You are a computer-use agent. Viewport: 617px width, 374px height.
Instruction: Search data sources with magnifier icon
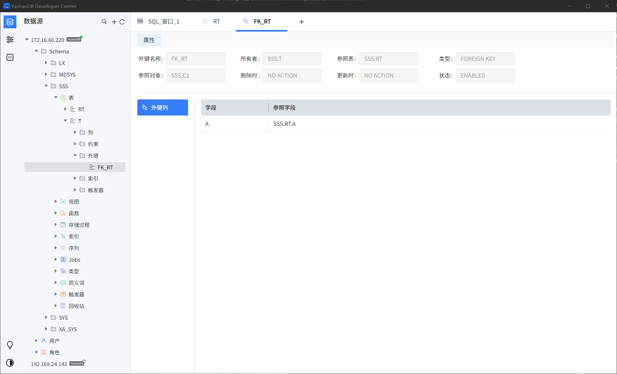pyautogui.click(x=104, y=22)
